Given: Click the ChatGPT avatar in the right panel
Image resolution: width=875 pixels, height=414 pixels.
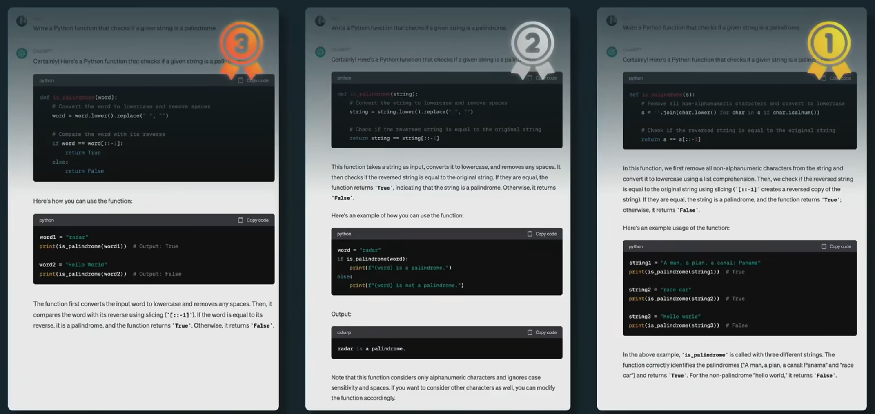Looking at the screenshot, I should click(611, 52).
